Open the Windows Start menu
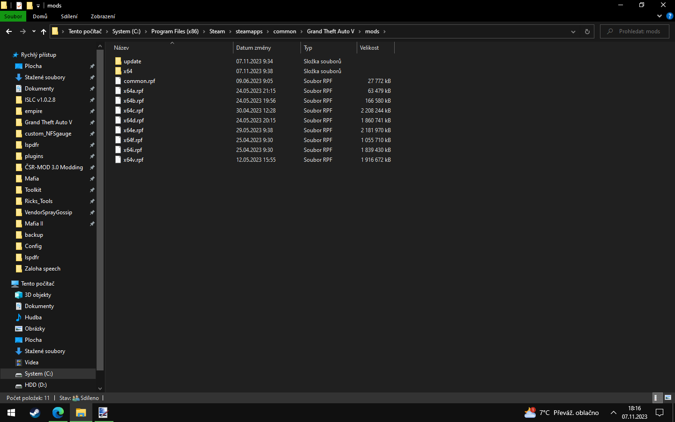The width and height of the screenshot is (675, 422). [x=11, y=413]
